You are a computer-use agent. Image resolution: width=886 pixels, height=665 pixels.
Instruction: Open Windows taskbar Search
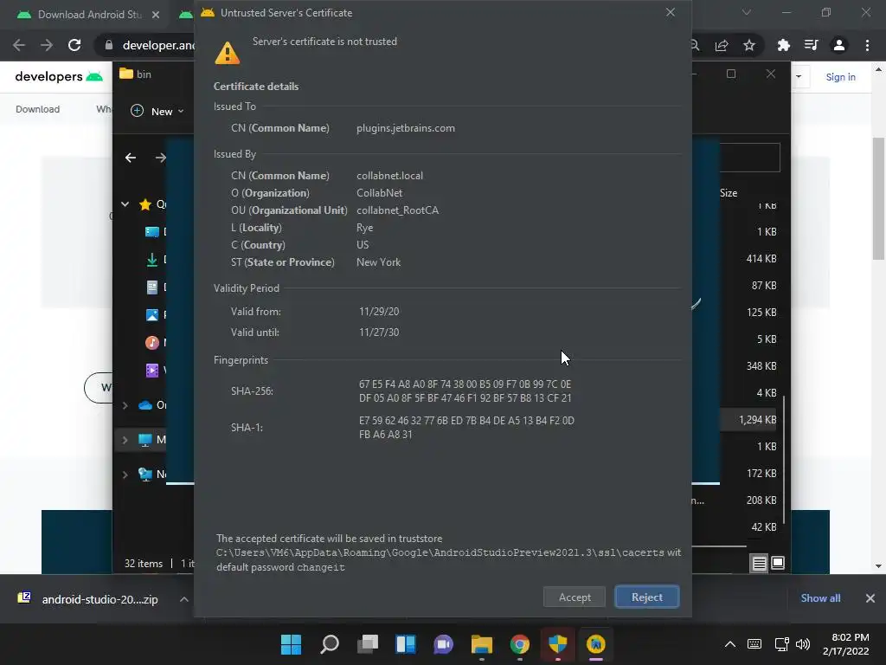(330, 644)
